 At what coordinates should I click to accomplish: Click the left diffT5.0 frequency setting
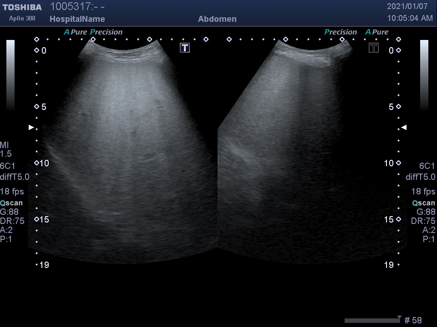click(15, 177)
